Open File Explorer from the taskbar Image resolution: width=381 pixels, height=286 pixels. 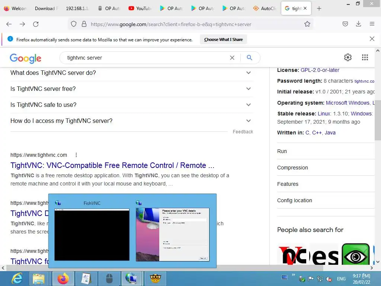pyautogui.click(x=39, y=279)
